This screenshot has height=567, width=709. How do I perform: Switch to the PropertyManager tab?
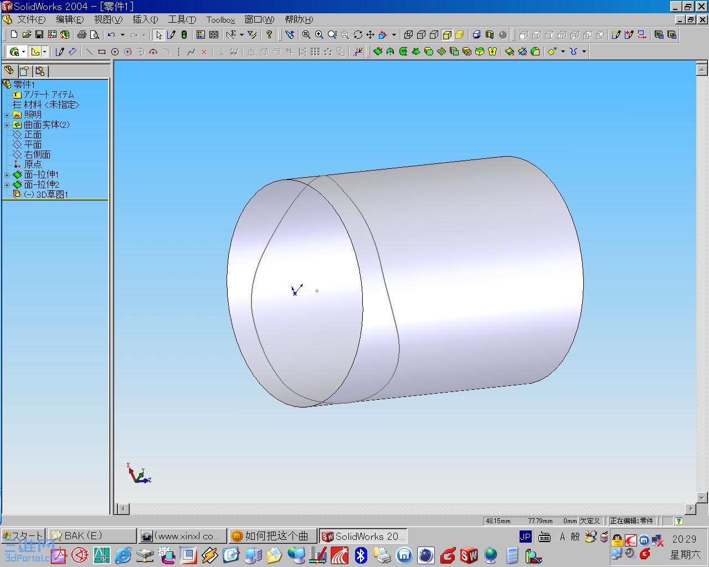(x=24, y=71)
